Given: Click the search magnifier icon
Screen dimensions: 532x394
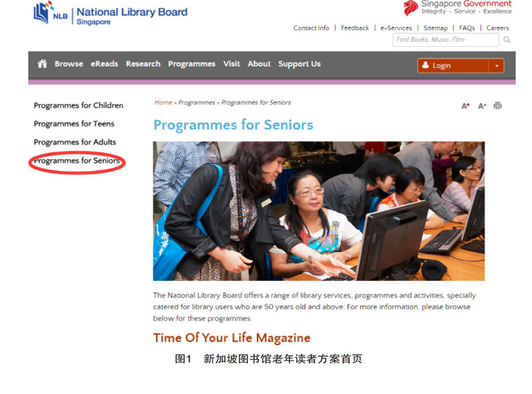Looking at the screenshot, I should (x=507, y=40).
